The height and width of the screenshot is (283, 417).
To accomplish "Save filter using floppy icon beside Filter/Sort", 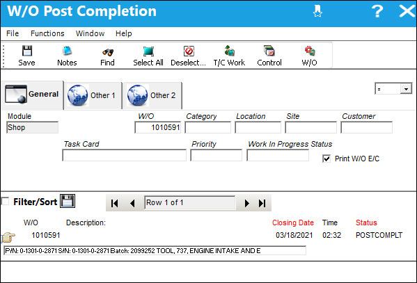I will click(x=68, y=201).
